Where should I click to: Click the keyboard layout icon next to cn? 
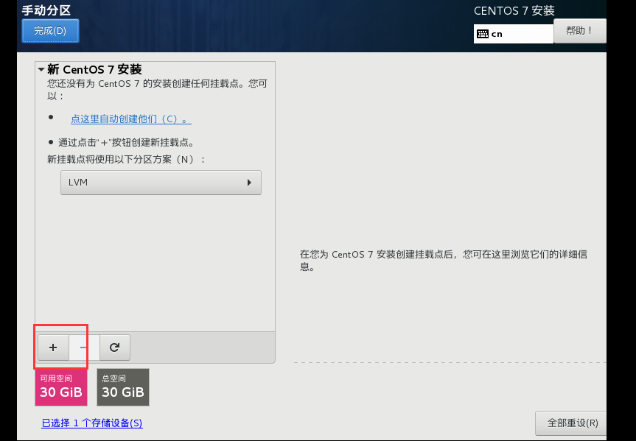pyautogui.click(x=483, y=34)
